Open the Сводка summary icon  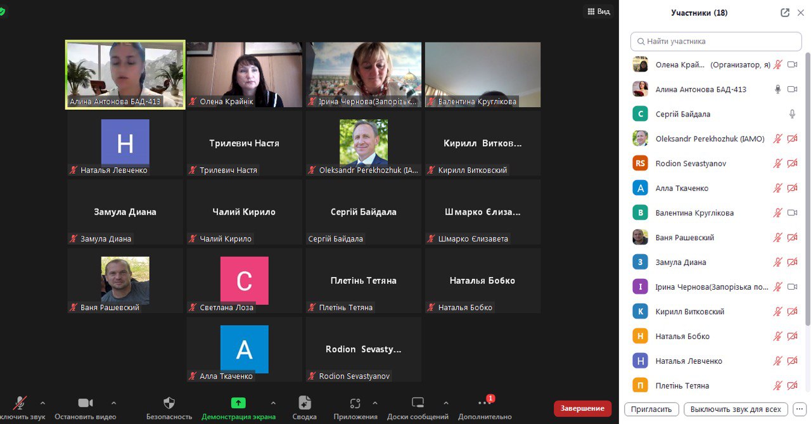[x=305, y=403]
